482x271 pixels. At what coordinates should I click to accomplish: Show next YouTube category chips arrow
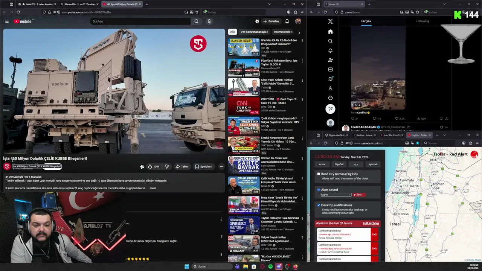click(299, 33)
